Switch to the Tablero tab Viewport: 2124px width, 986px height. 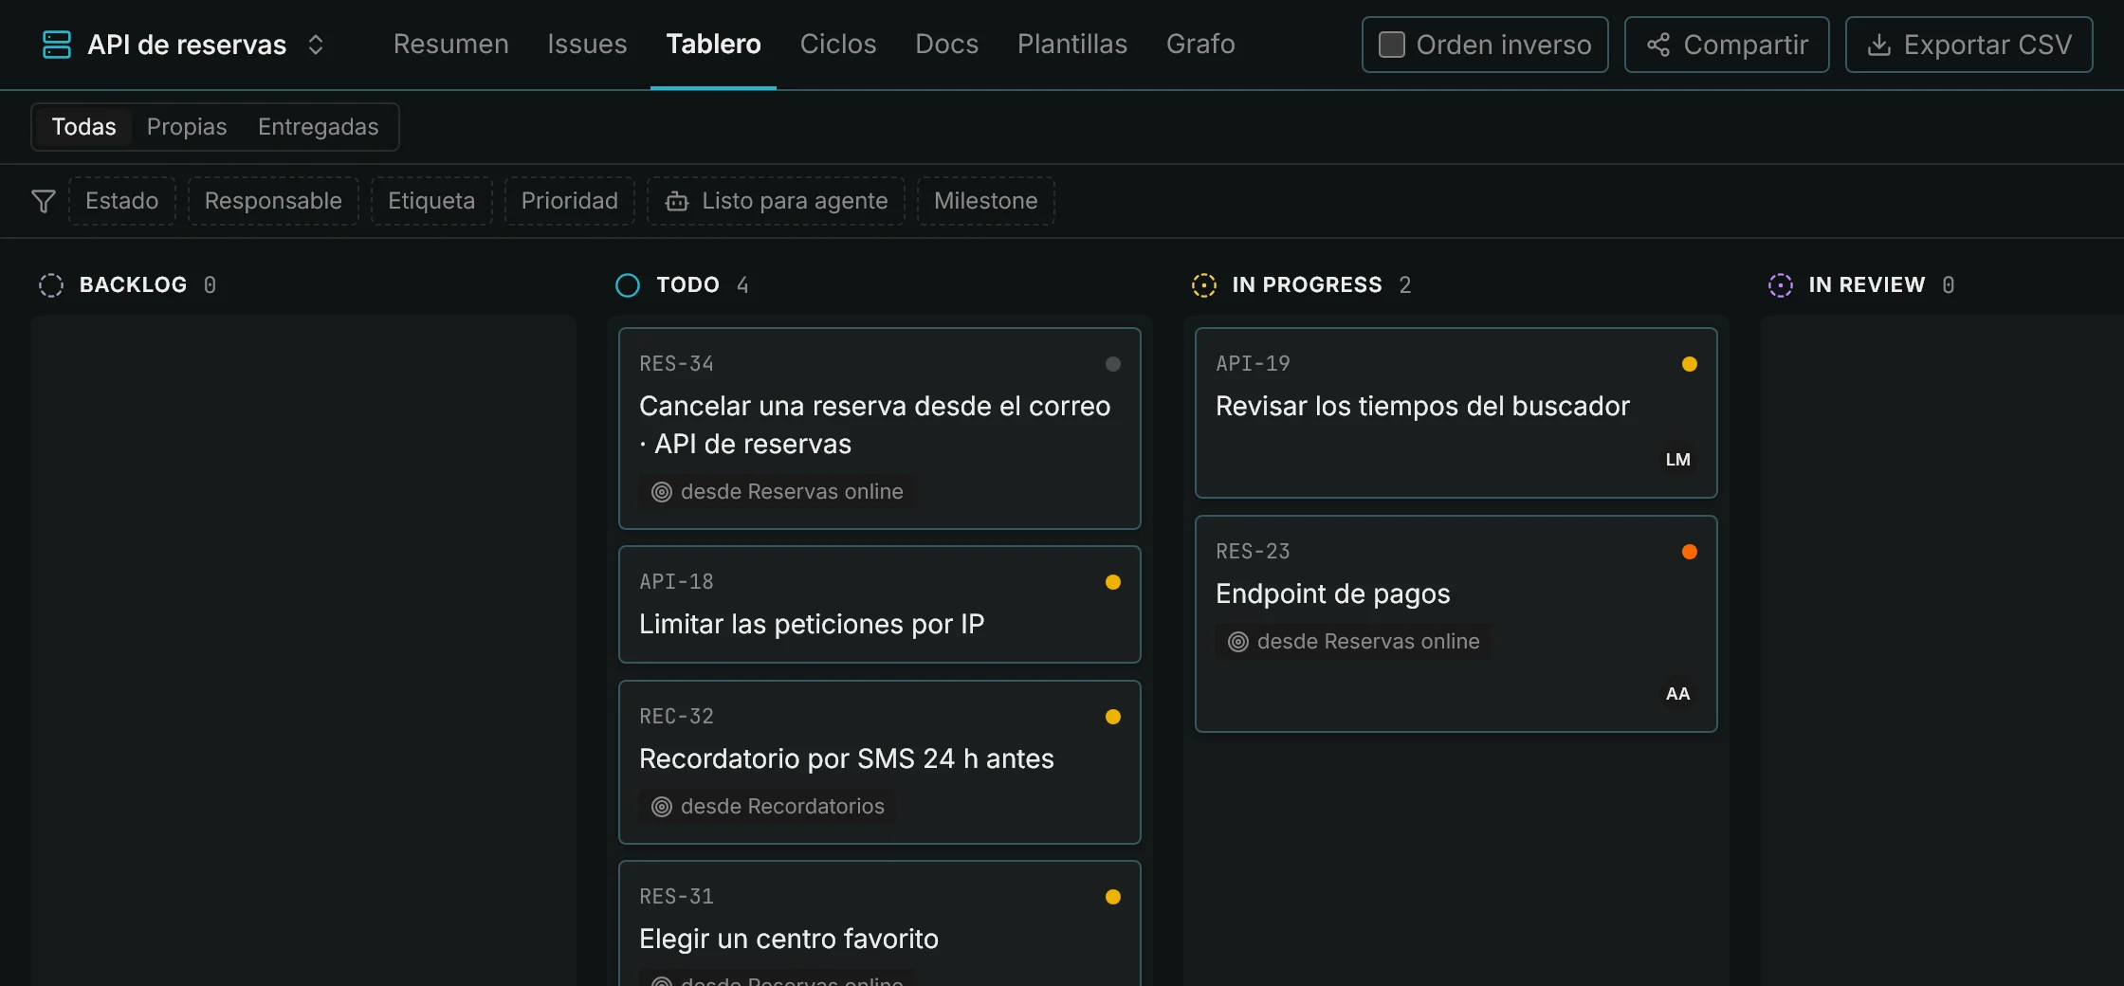tap(713, 45)
